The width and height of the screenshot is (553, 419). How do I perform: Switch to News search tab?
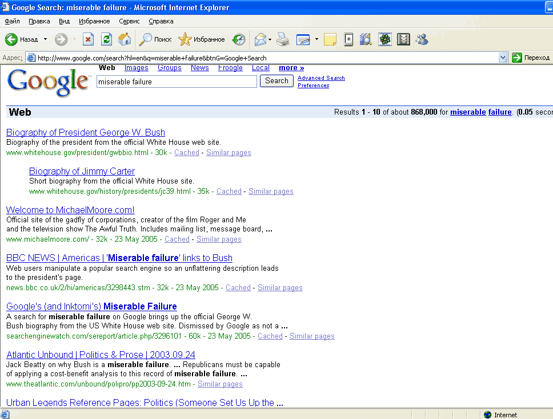point(199,68)
